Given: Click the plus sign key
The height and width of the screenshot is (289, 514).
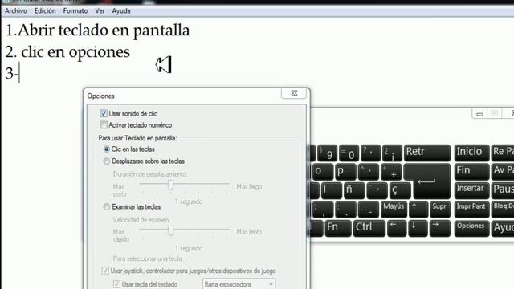Looking at the screenshot, I should pyautogui.click(x=391, y=171).
